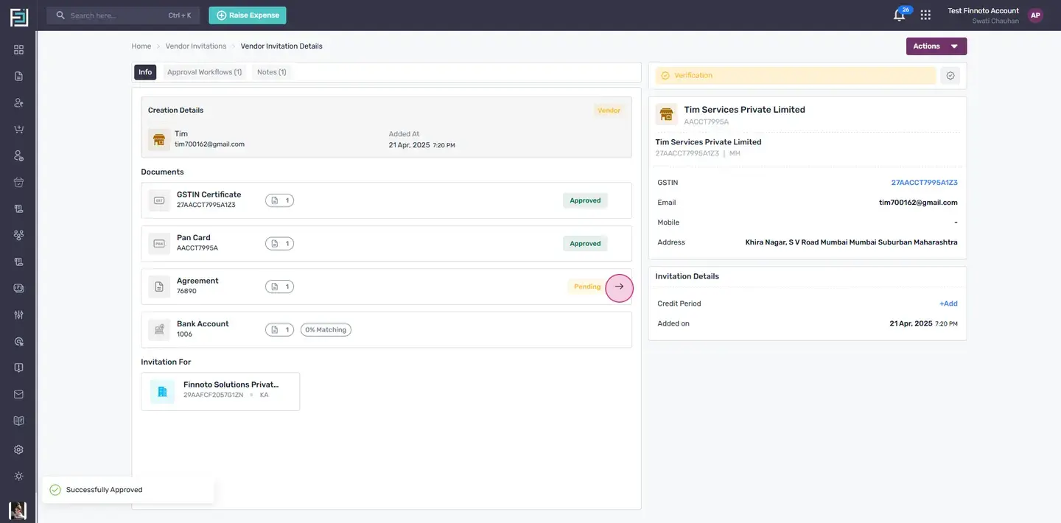Viewport: 1061px width, 523px height.
Task: Open the GSTIN 27AACCT7995A1Z3 link
Action: (924, 183)
